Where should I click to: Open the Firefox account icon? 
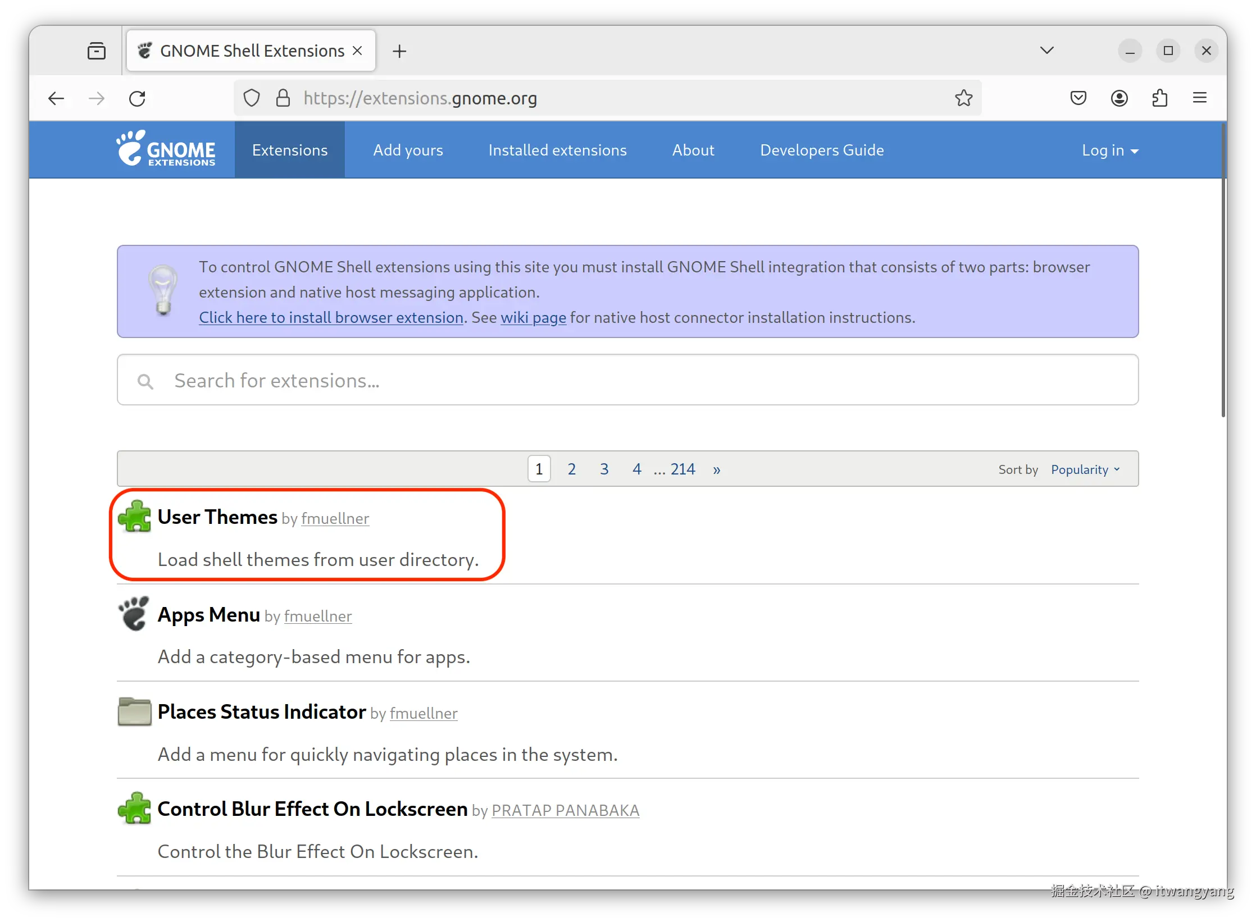pos(1119,98)
